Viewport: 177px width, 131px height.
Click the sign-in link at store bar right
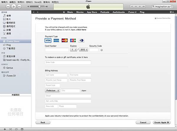172,12
